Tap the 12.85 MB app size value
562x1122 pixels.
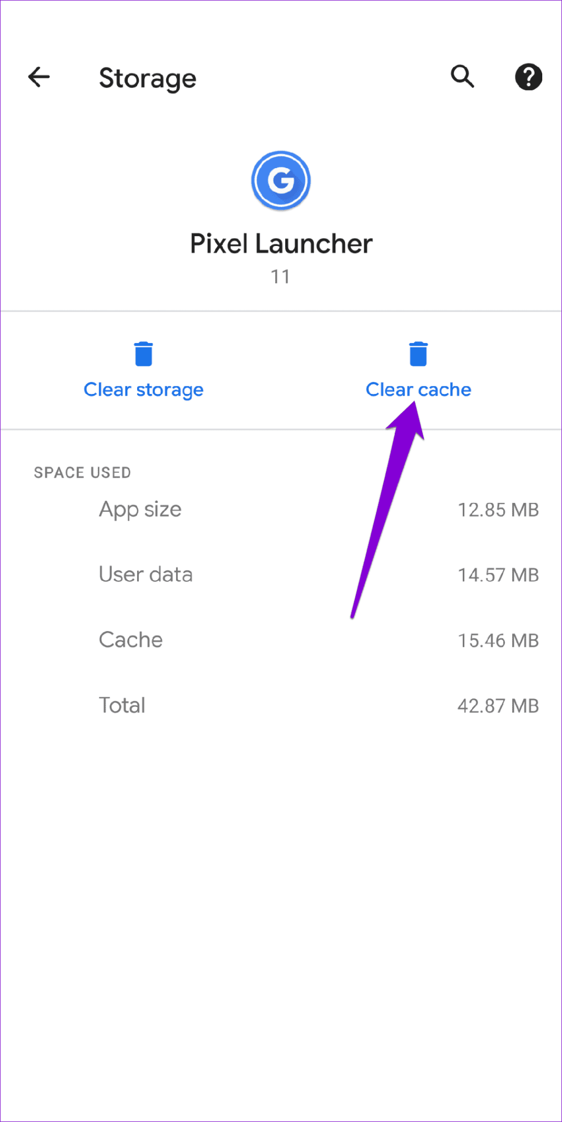tap(498, 510)
